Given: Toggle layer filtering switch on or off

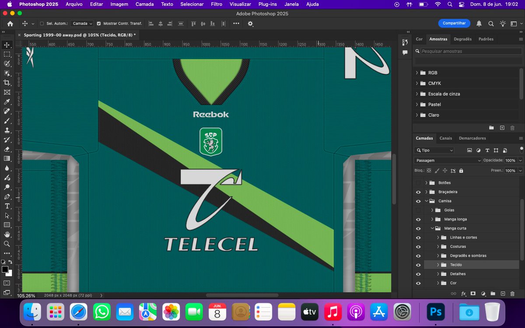Looking at the screenshot, I should 521,150.
